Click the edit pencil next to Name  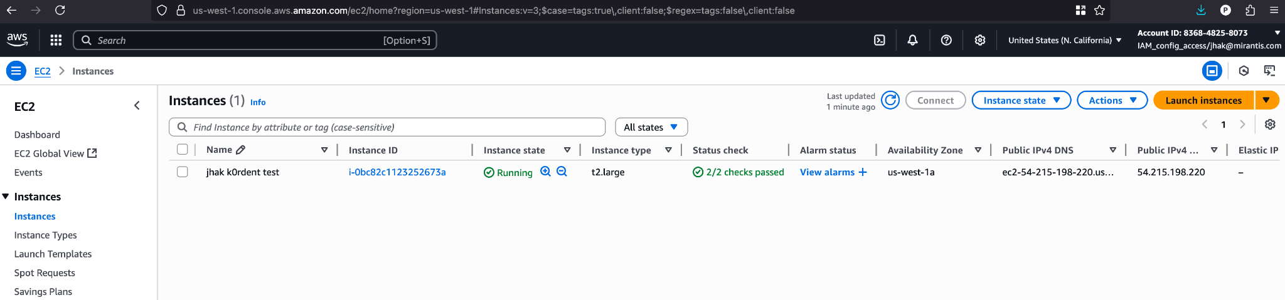[241, 150]
